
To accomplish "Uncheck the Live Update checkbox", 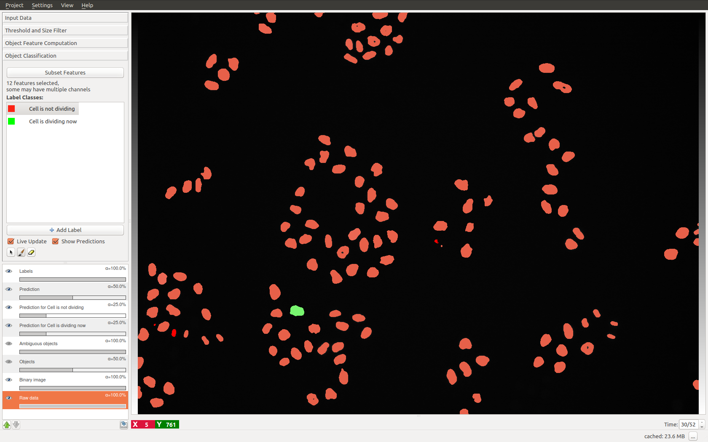I will click(11, 241).
